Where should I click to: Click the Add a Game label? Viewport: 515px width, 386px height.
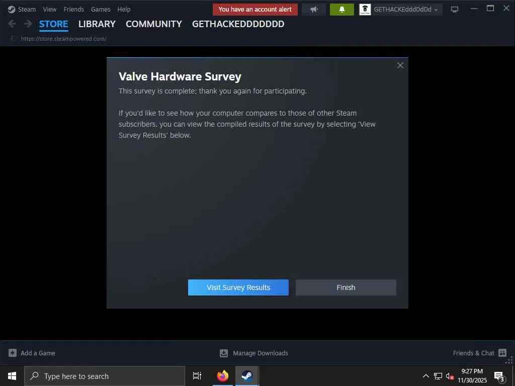(38, 353)
